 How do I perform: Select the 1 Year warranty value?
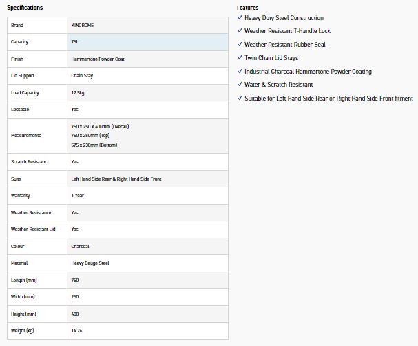(x=78, y=196)
